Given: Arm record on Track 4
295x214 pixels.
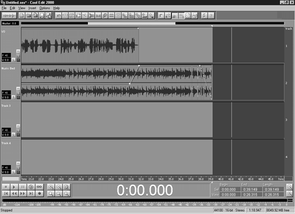Looking at the screenshot, I should click(18, 172).
